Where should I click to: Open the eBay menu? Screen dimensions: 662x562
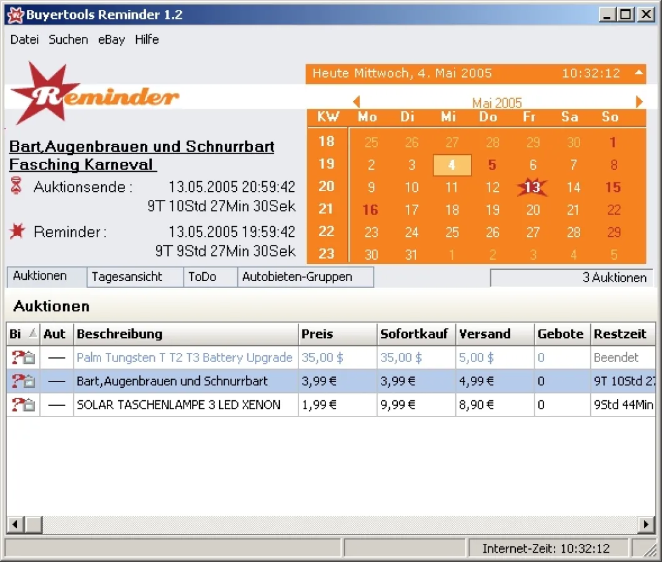click(x=111, y=39)
